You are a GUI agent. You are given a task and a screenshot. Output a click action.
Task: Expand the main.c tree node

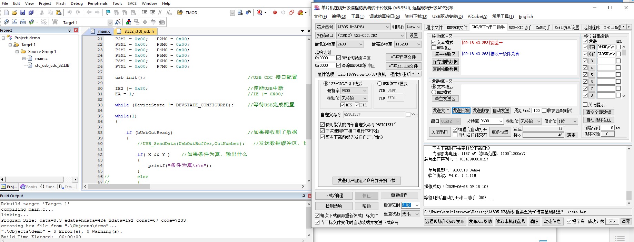[x=24, y=59]
